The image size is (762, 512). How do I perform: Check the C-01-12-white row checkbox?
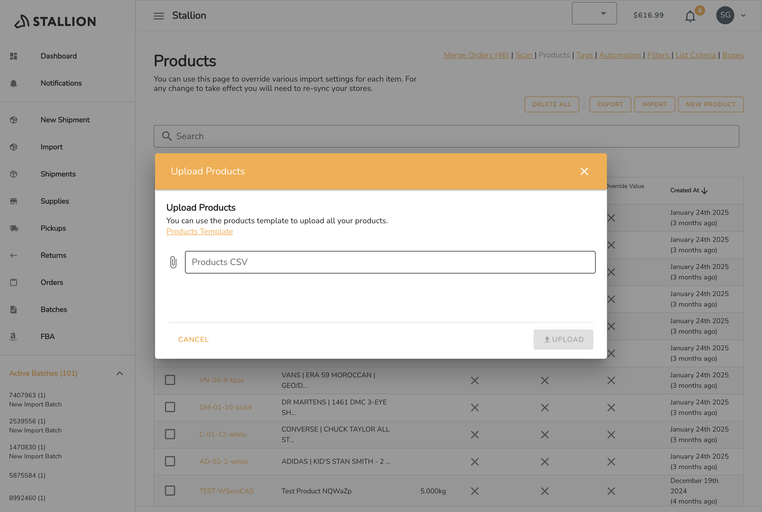click(x=170, y=434)
